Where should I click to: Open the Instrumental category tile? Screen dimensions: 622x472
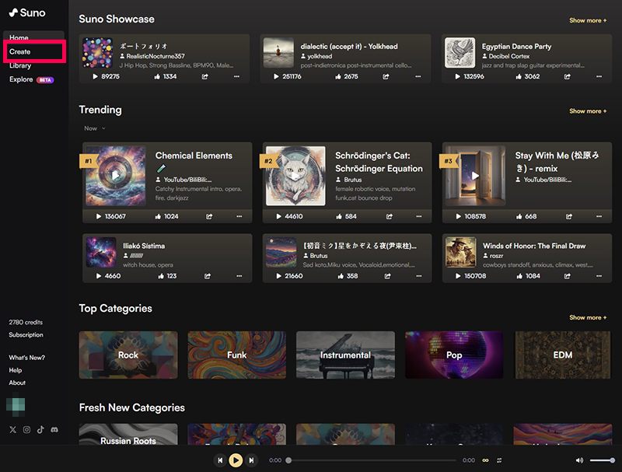coord(345,355)
